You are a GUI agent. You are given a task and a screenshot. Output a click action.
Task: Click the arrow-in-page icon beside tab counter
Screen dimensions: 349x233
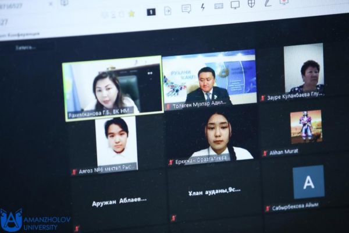click(168, 10)
